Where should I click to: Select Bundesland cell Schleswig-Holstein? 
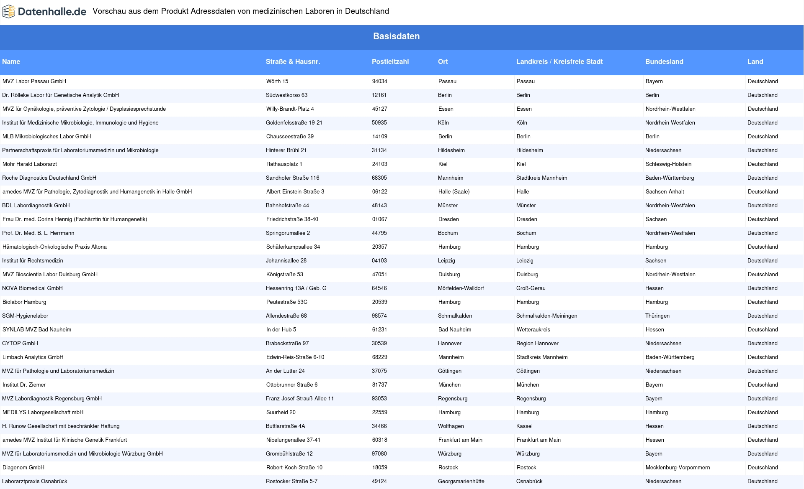pos(669,164)
